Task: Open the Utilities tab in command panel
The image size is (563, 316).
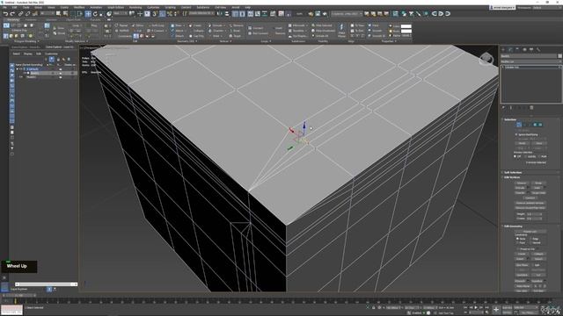Action: (x=538, y=49)
